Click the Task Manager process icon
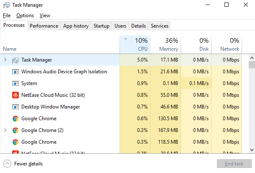The width and height of the screenshot is (255, 173). [15, 60]
